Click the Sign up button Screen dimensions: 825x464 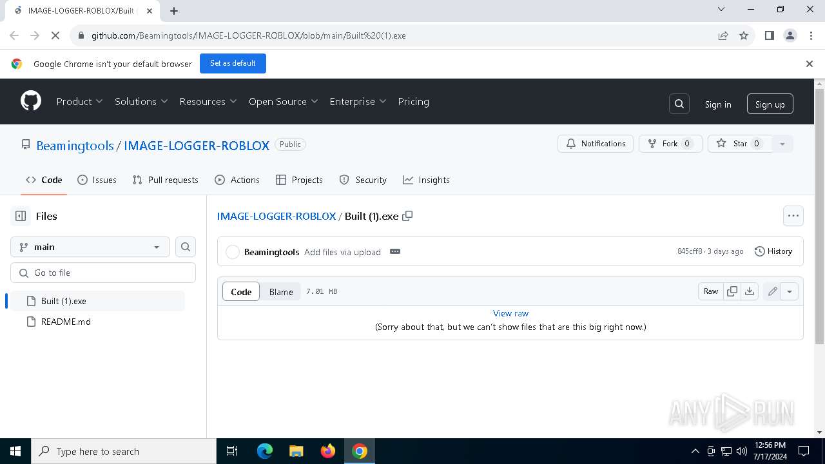click(x=770, y=104)
